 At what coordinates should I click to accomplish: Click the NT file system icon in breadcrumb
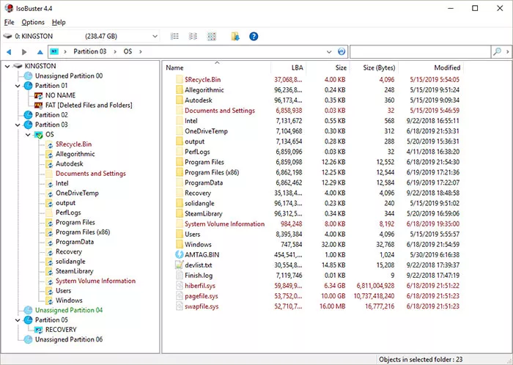[x=54, y=51]
